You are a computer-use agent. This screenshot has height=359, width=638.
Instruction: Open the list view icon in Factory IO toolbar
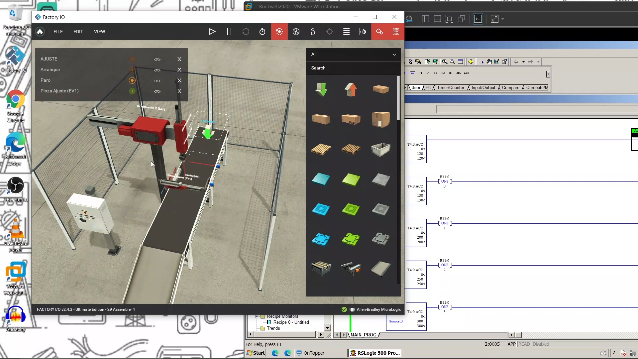pyautogui.click(x=346, y=32)
